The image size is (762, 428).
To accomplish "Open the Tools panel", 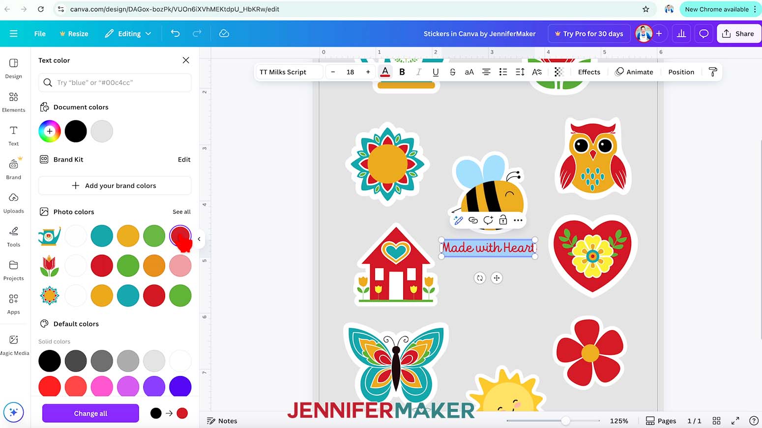I will pos(14,237).
